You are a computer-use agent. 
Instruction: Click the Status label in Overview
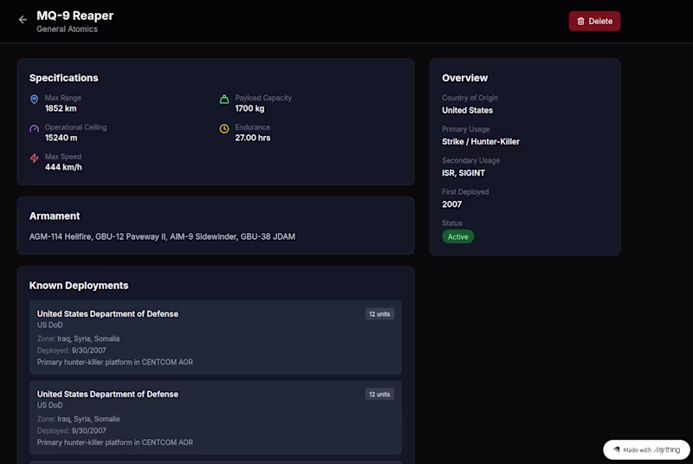[x=451, y=223]
